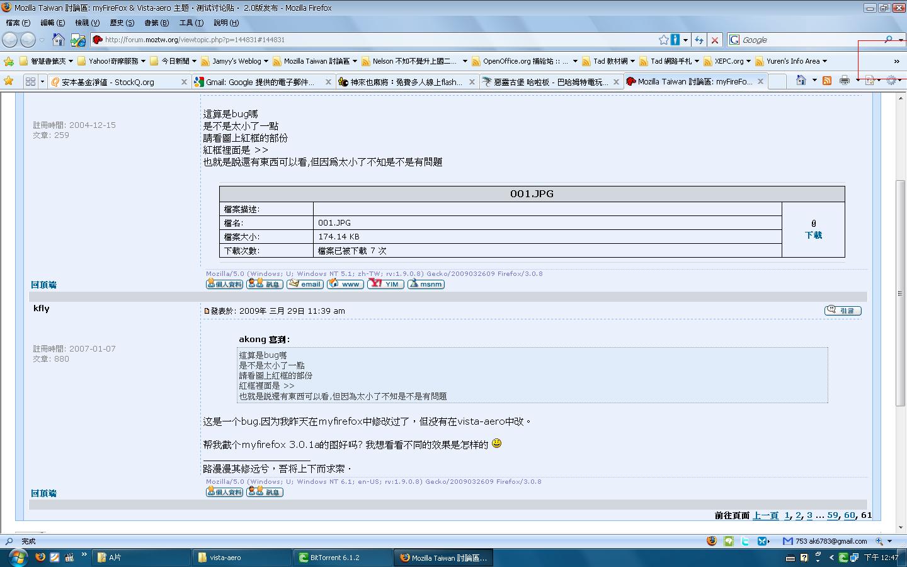Go to page 59 of the thread

pos(832,515)
